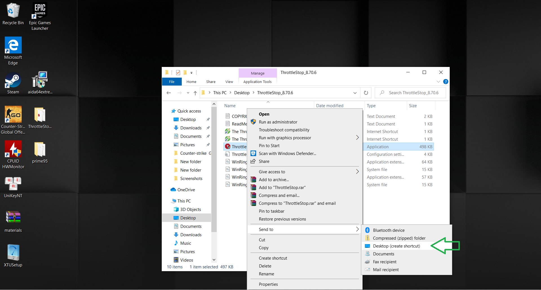This screenshot has height=290, width=541.
Task: Select Screenshots folder in Quick access
Action: pos(191,179)
